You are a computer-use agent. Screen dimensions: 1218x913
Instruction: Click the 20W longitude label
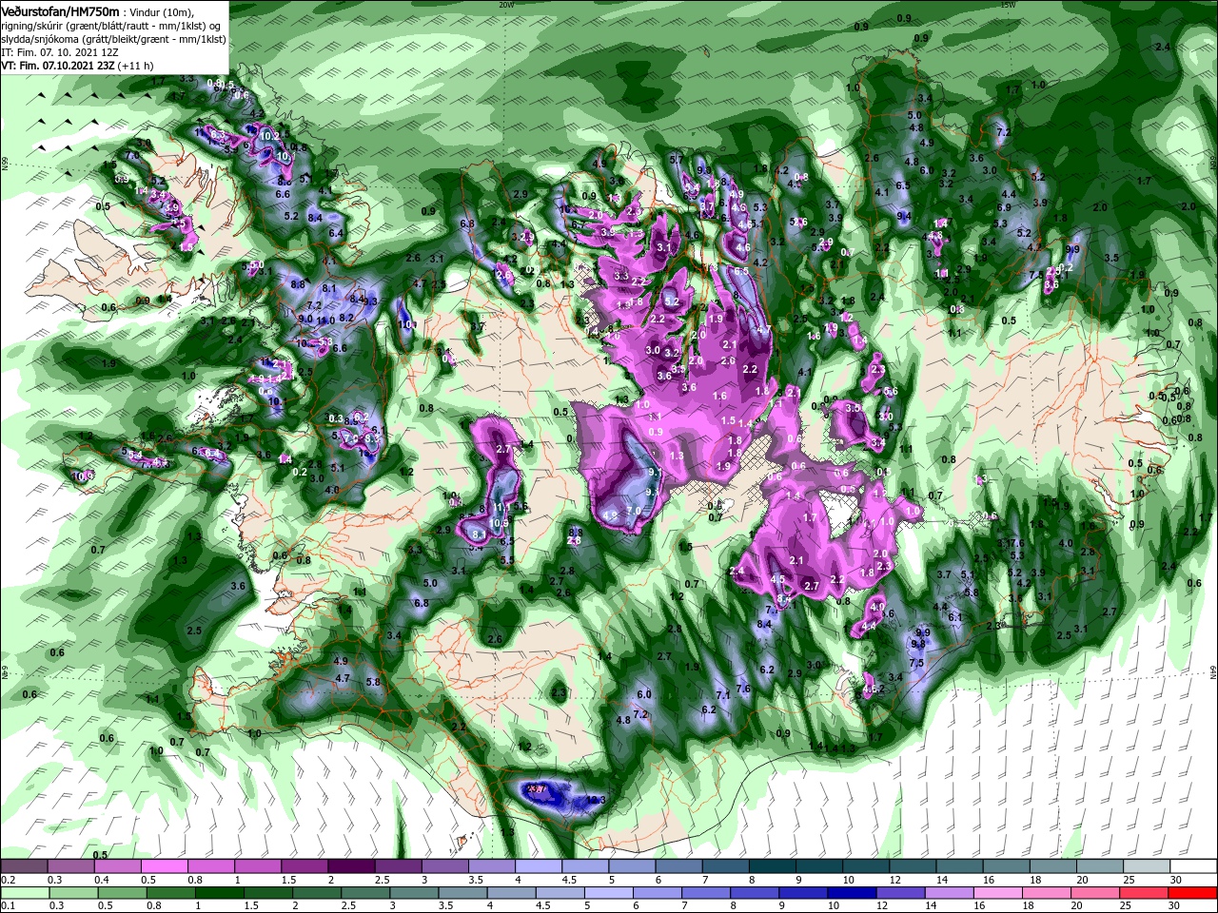506,5
